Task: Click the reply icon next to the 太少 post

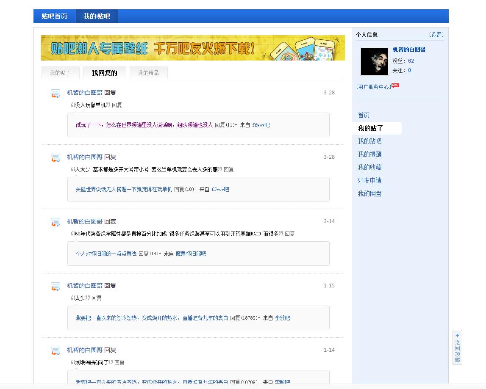Action: pyautogui.click(x=55, y=287)
